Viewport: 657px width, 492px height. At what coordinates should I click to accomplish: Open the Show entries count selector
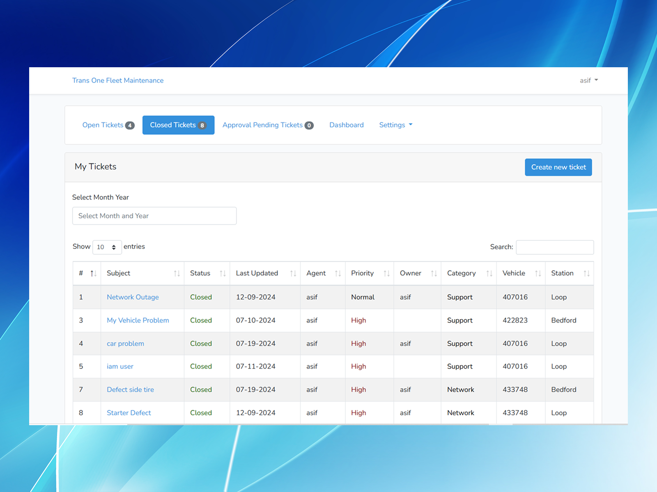pos(107,247)
